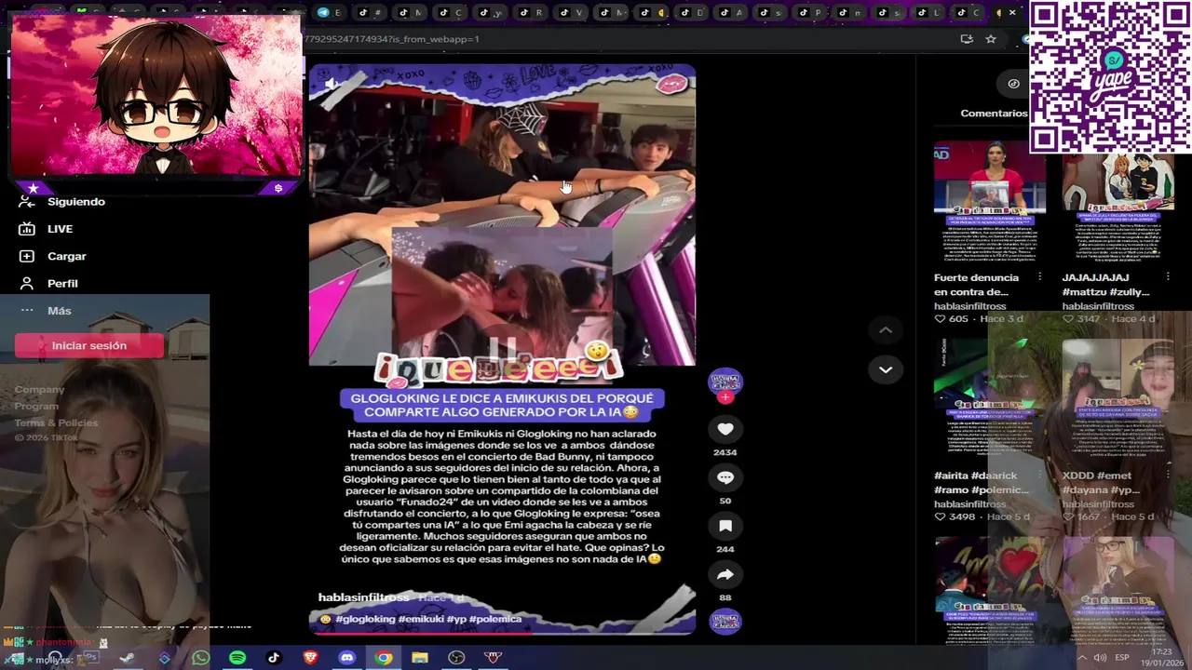Open TikTok app from the taskbar
This screenshot has height=670, width=1192.
[274, 658]
